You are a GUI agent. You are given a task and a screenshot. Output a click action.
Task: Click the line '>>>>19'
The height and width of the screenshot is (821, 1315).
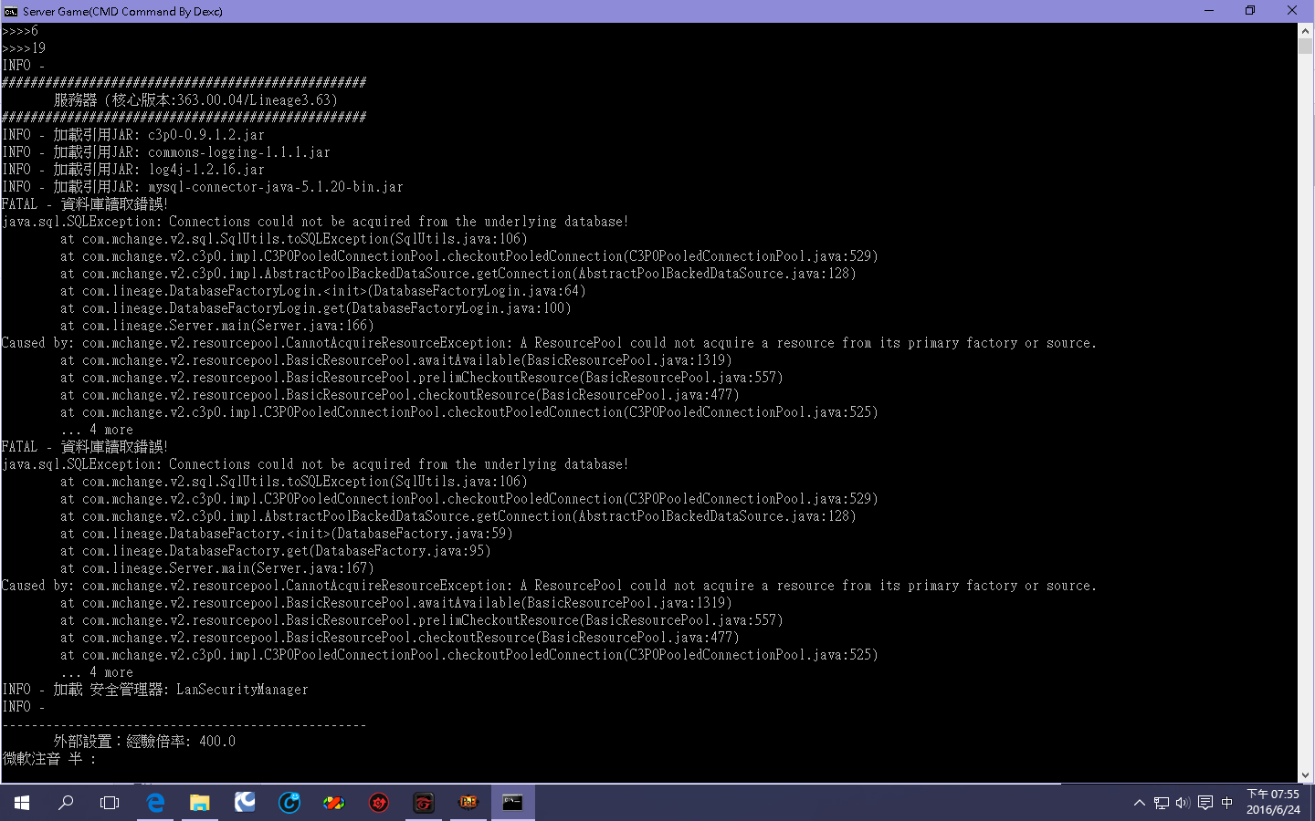point(24,48)
